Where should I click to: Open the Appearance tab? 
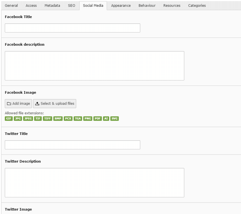click(x=121, y=6)
